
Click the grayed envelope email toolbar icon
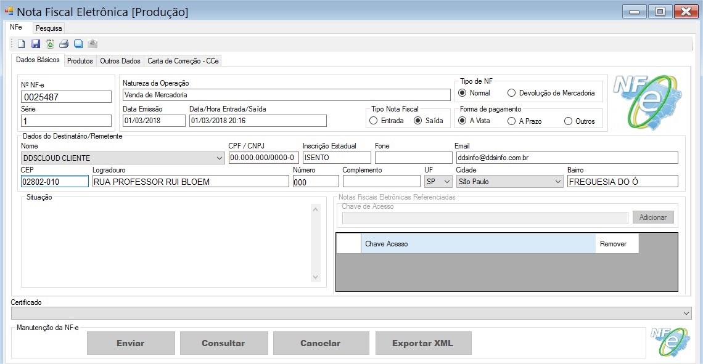pos(92,44)
